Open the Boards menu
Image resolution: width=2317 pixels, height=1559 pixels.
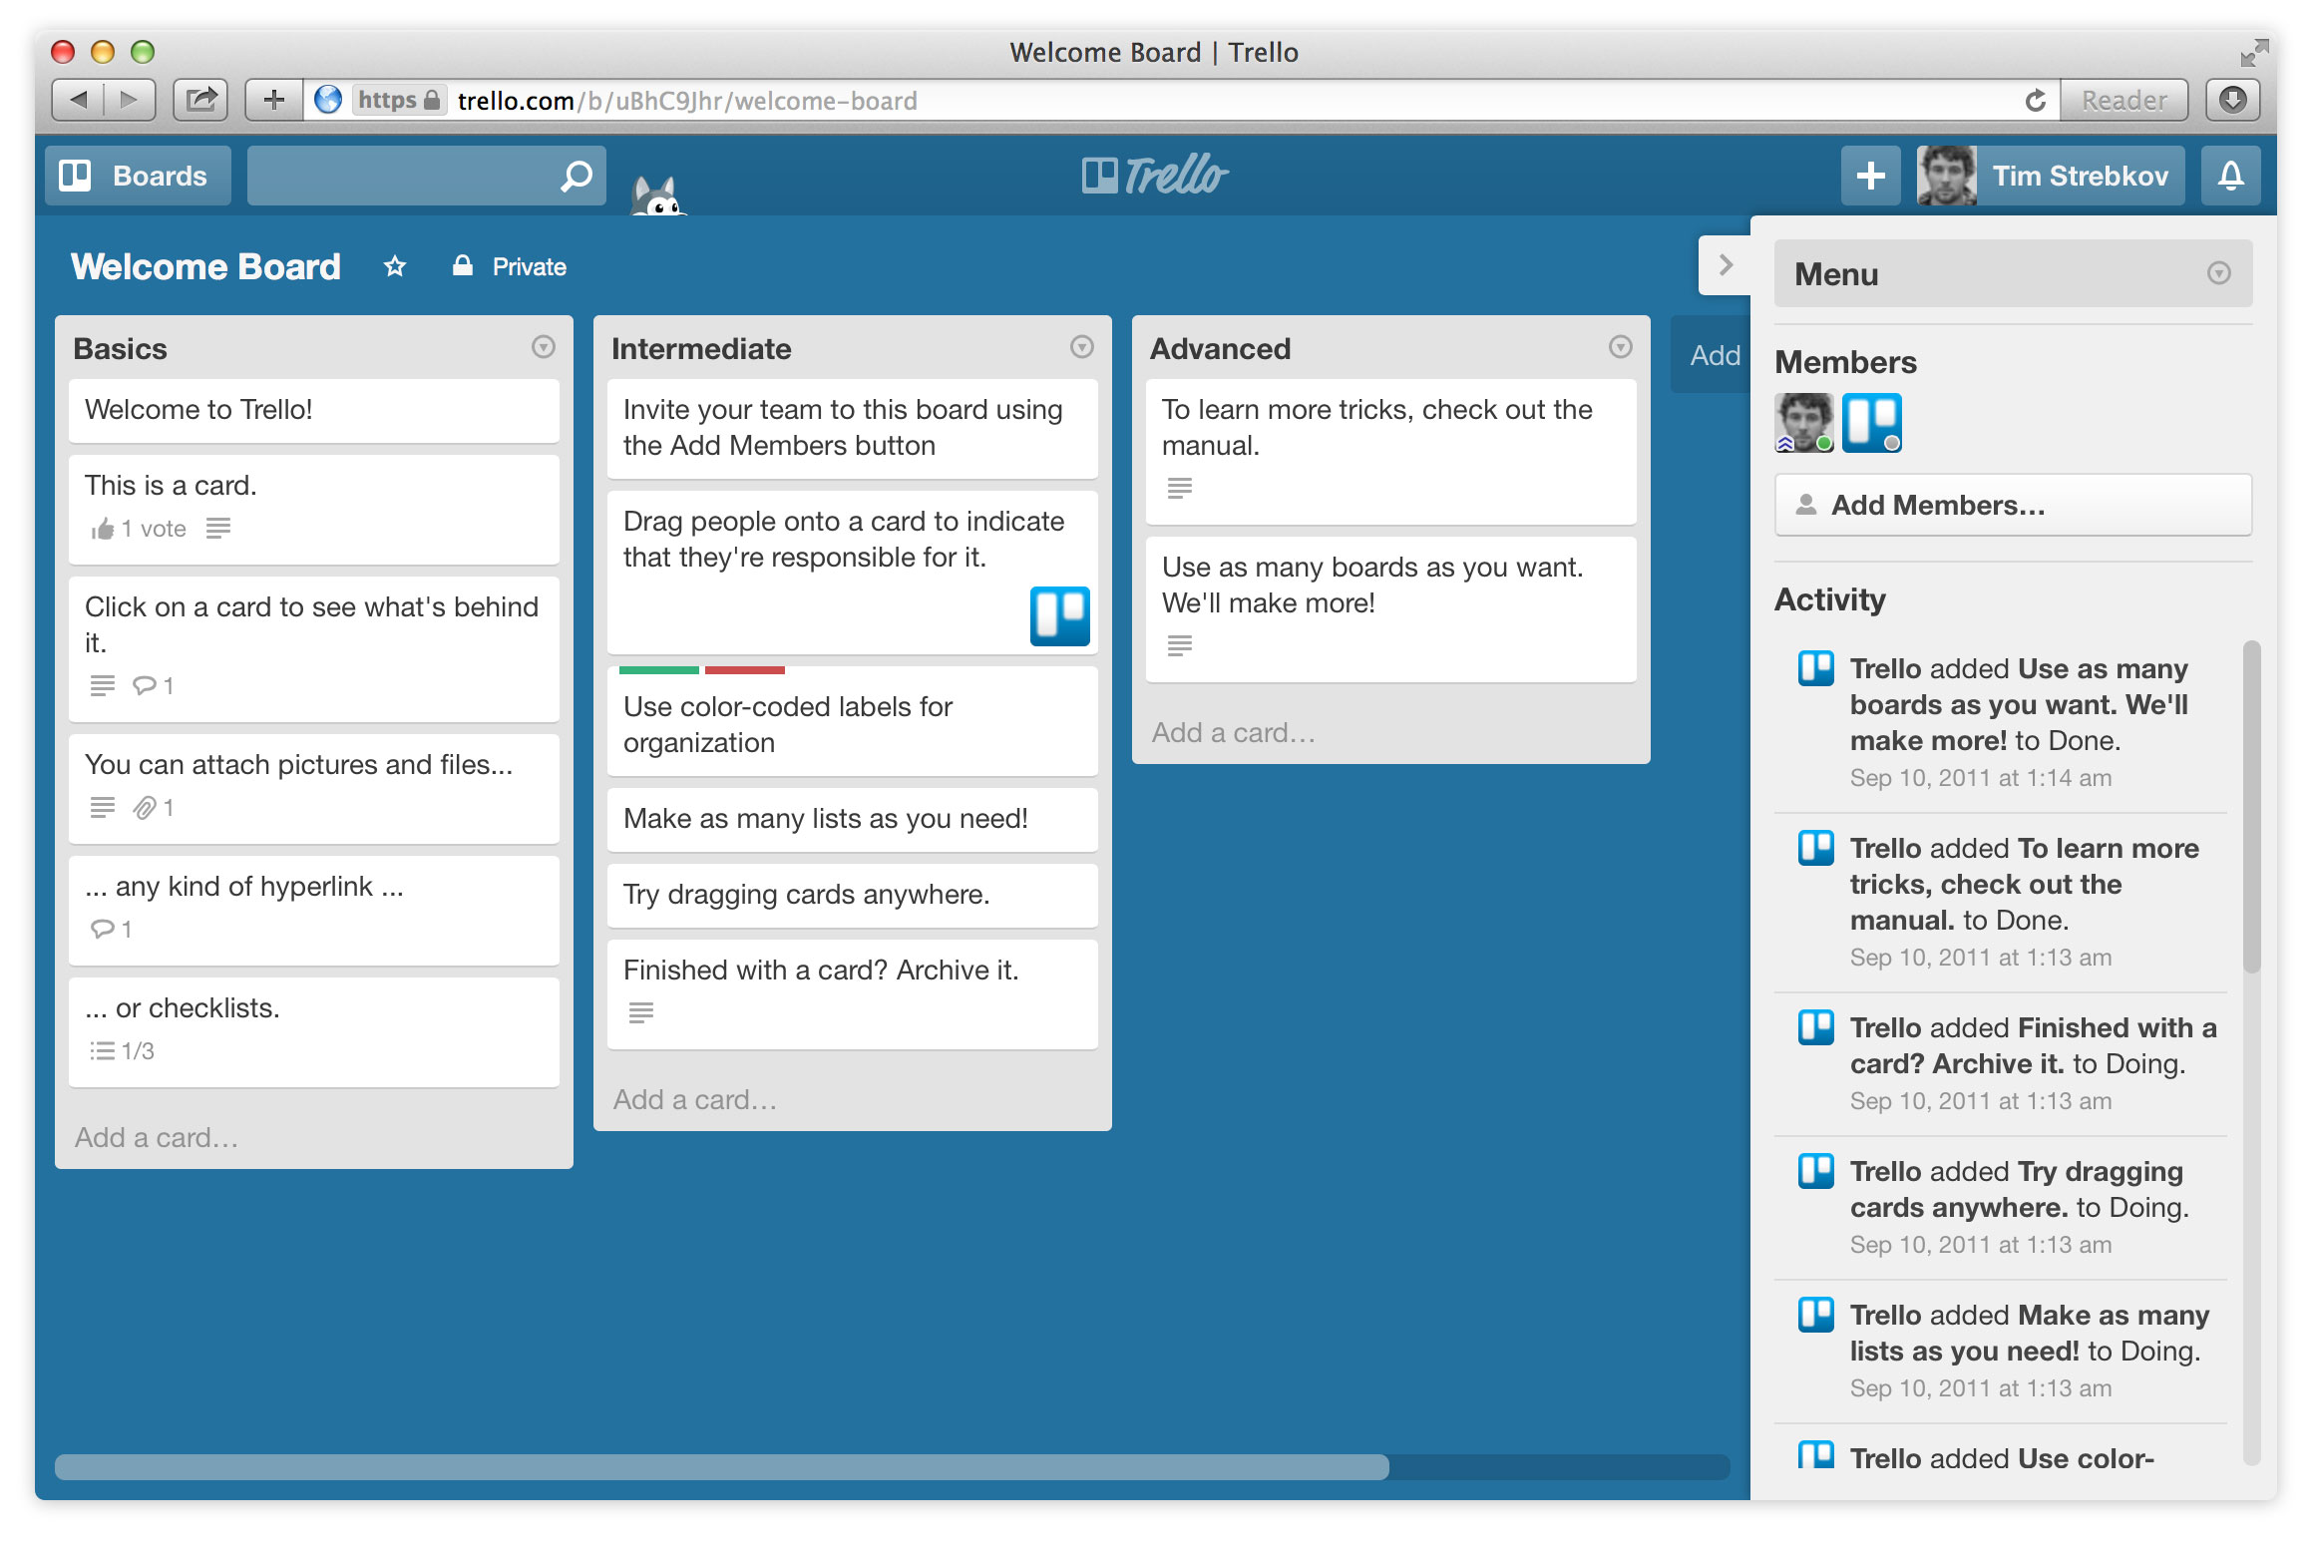click(x=138, y=176)
